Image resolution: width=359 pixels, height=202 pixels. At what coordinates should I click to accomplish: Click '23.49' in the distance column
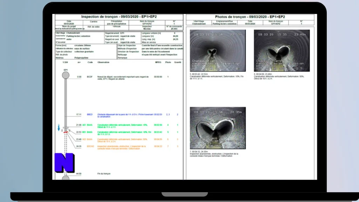point(79,139)
